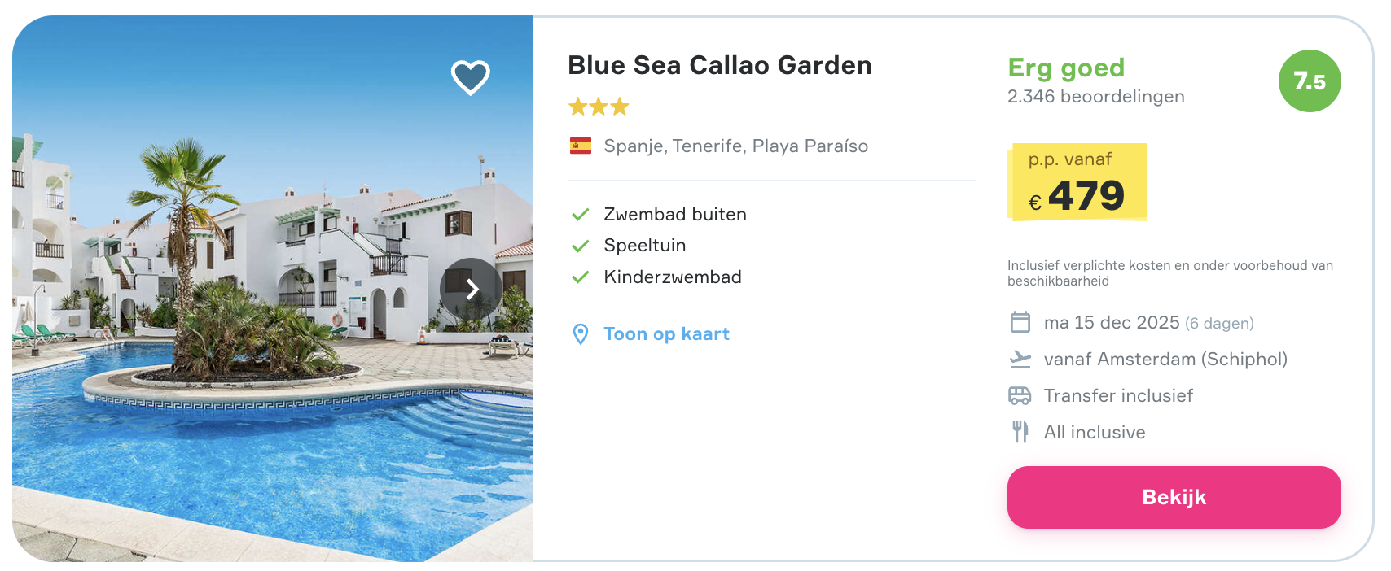The width and height of the screenshot is (1391, 571).
Task: Select the hotel name Blue Sea Callao Garden
Action: (x=719, y=65)
